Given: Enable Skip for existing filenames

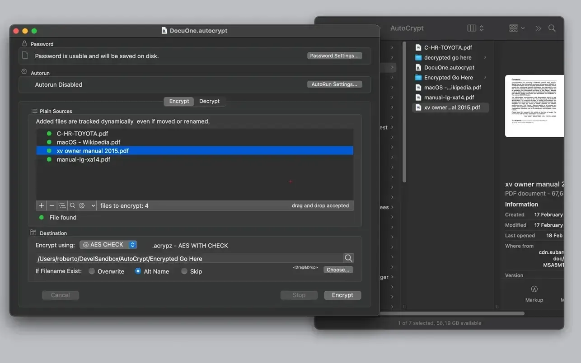Looking at the screenshot, I should [184, 271].
